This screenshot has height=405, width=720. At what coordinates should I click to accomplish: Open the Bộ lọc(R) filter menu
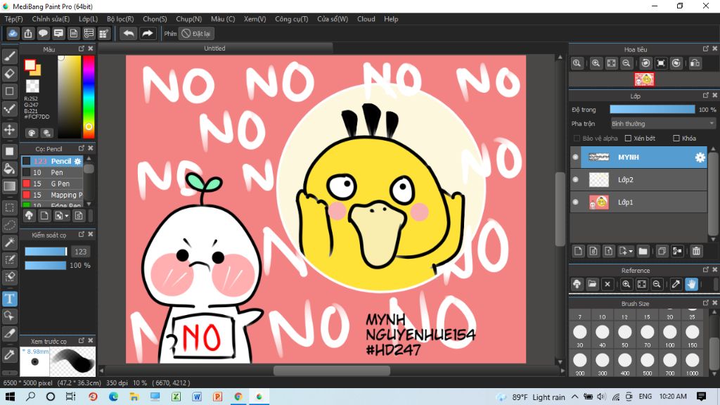pyautogui.click(x=120, y=19)
